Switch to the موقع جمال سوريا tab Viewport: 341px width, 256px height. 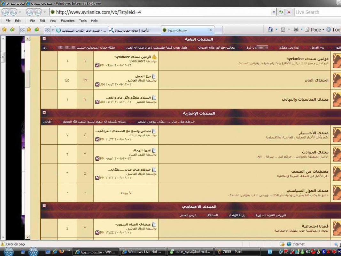tap(134, 30)
